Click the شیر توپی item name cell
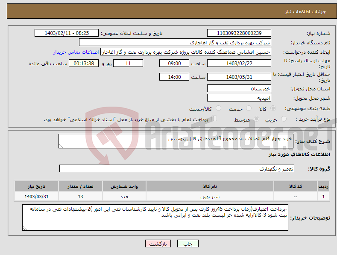 coord(210,197)
